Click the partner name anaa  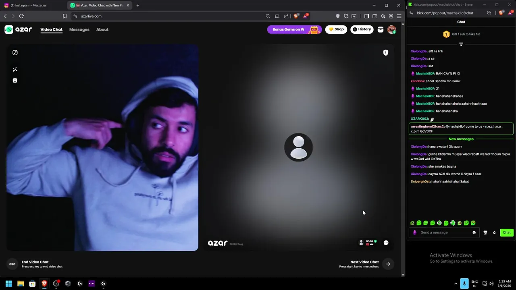(369, 241)
